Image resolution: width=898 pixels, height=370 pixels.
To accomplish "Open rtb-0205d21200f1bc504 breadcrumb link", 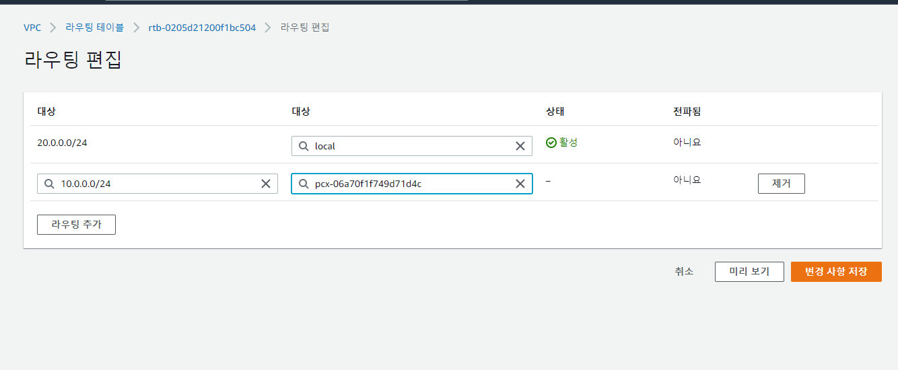I will [x=203, y=28].
